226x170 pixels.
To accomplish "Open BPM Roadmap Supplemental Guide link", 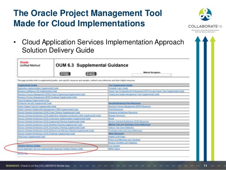I will pyautogui.click(x=47, y=97).
